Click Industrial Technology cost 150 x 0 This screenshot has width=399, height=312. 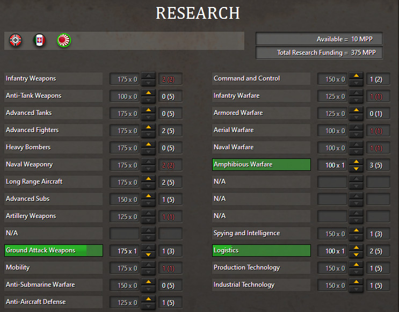332,286
